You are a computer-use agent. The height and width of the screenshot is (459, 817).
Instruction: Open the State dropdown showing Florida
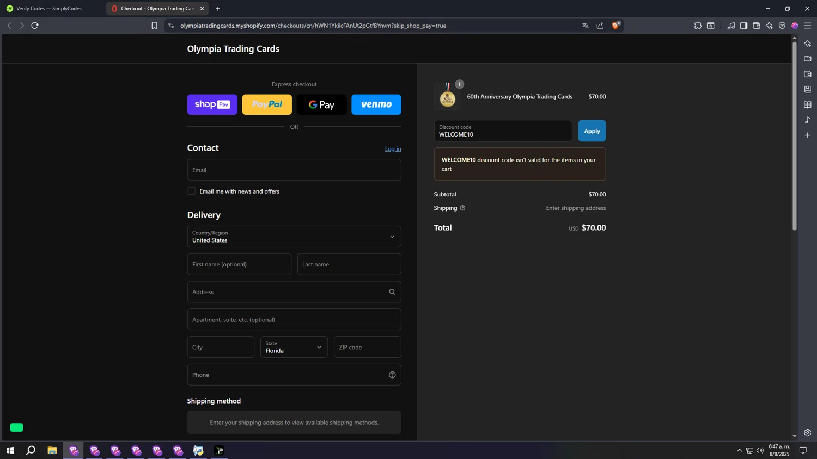click(x=294, y=347)
